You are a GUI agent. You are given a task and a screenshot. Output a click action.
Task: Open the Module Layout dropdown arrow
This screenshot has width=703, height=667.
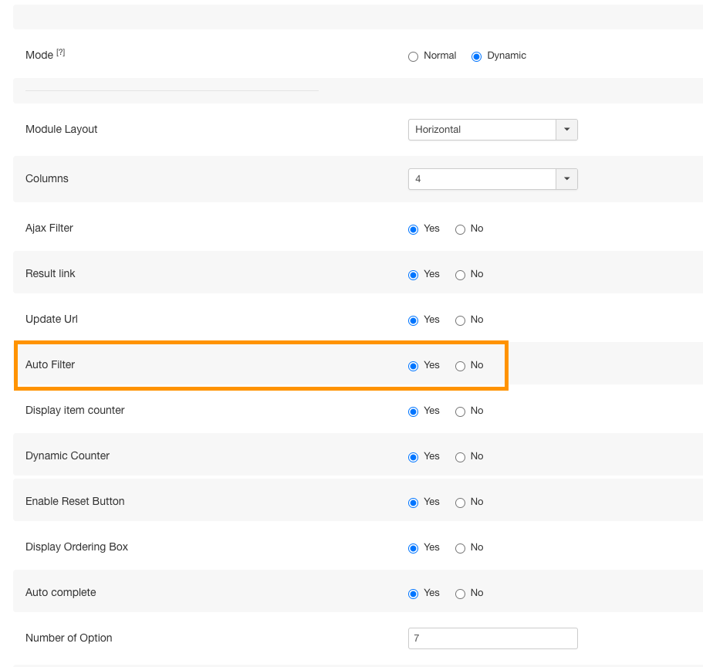[x=566, y=130]
